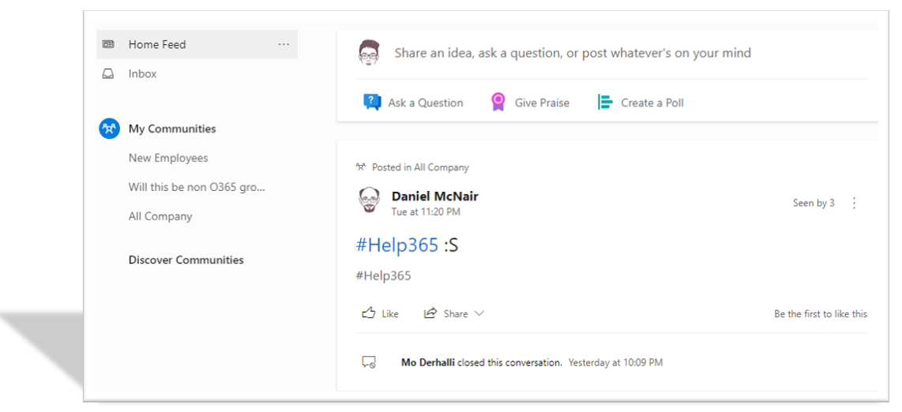Open Daniel McNair's profile name
The height and width of the screenshot is (412, 902).
click(434, 197)
